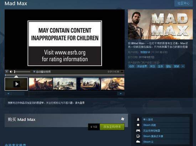Open the single-player feature icon
This screenshot has width=196, height=146.
coord(138,119)
